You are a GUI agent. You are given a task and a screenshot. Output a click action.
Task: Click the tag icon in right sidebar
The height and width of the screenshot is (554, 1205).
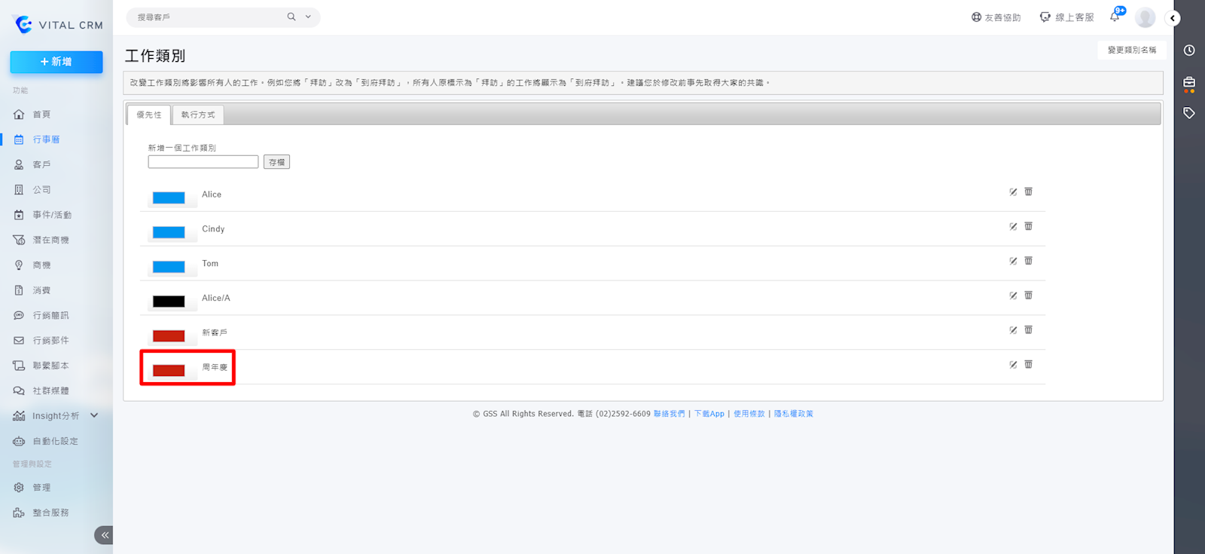pyautogui.click(x=1189, y=113)
